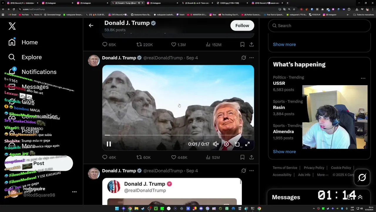Go back with the profile header arrow
376x212 pixels.
click(x=91, y=26)
